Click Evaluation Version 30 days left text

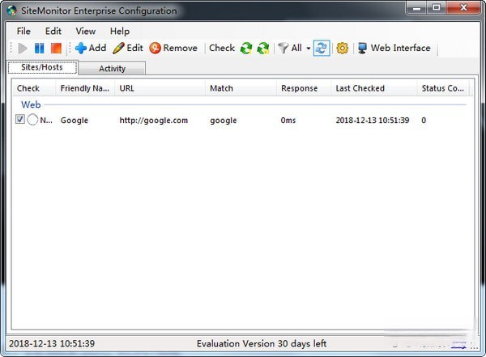[x=262, y=343]
